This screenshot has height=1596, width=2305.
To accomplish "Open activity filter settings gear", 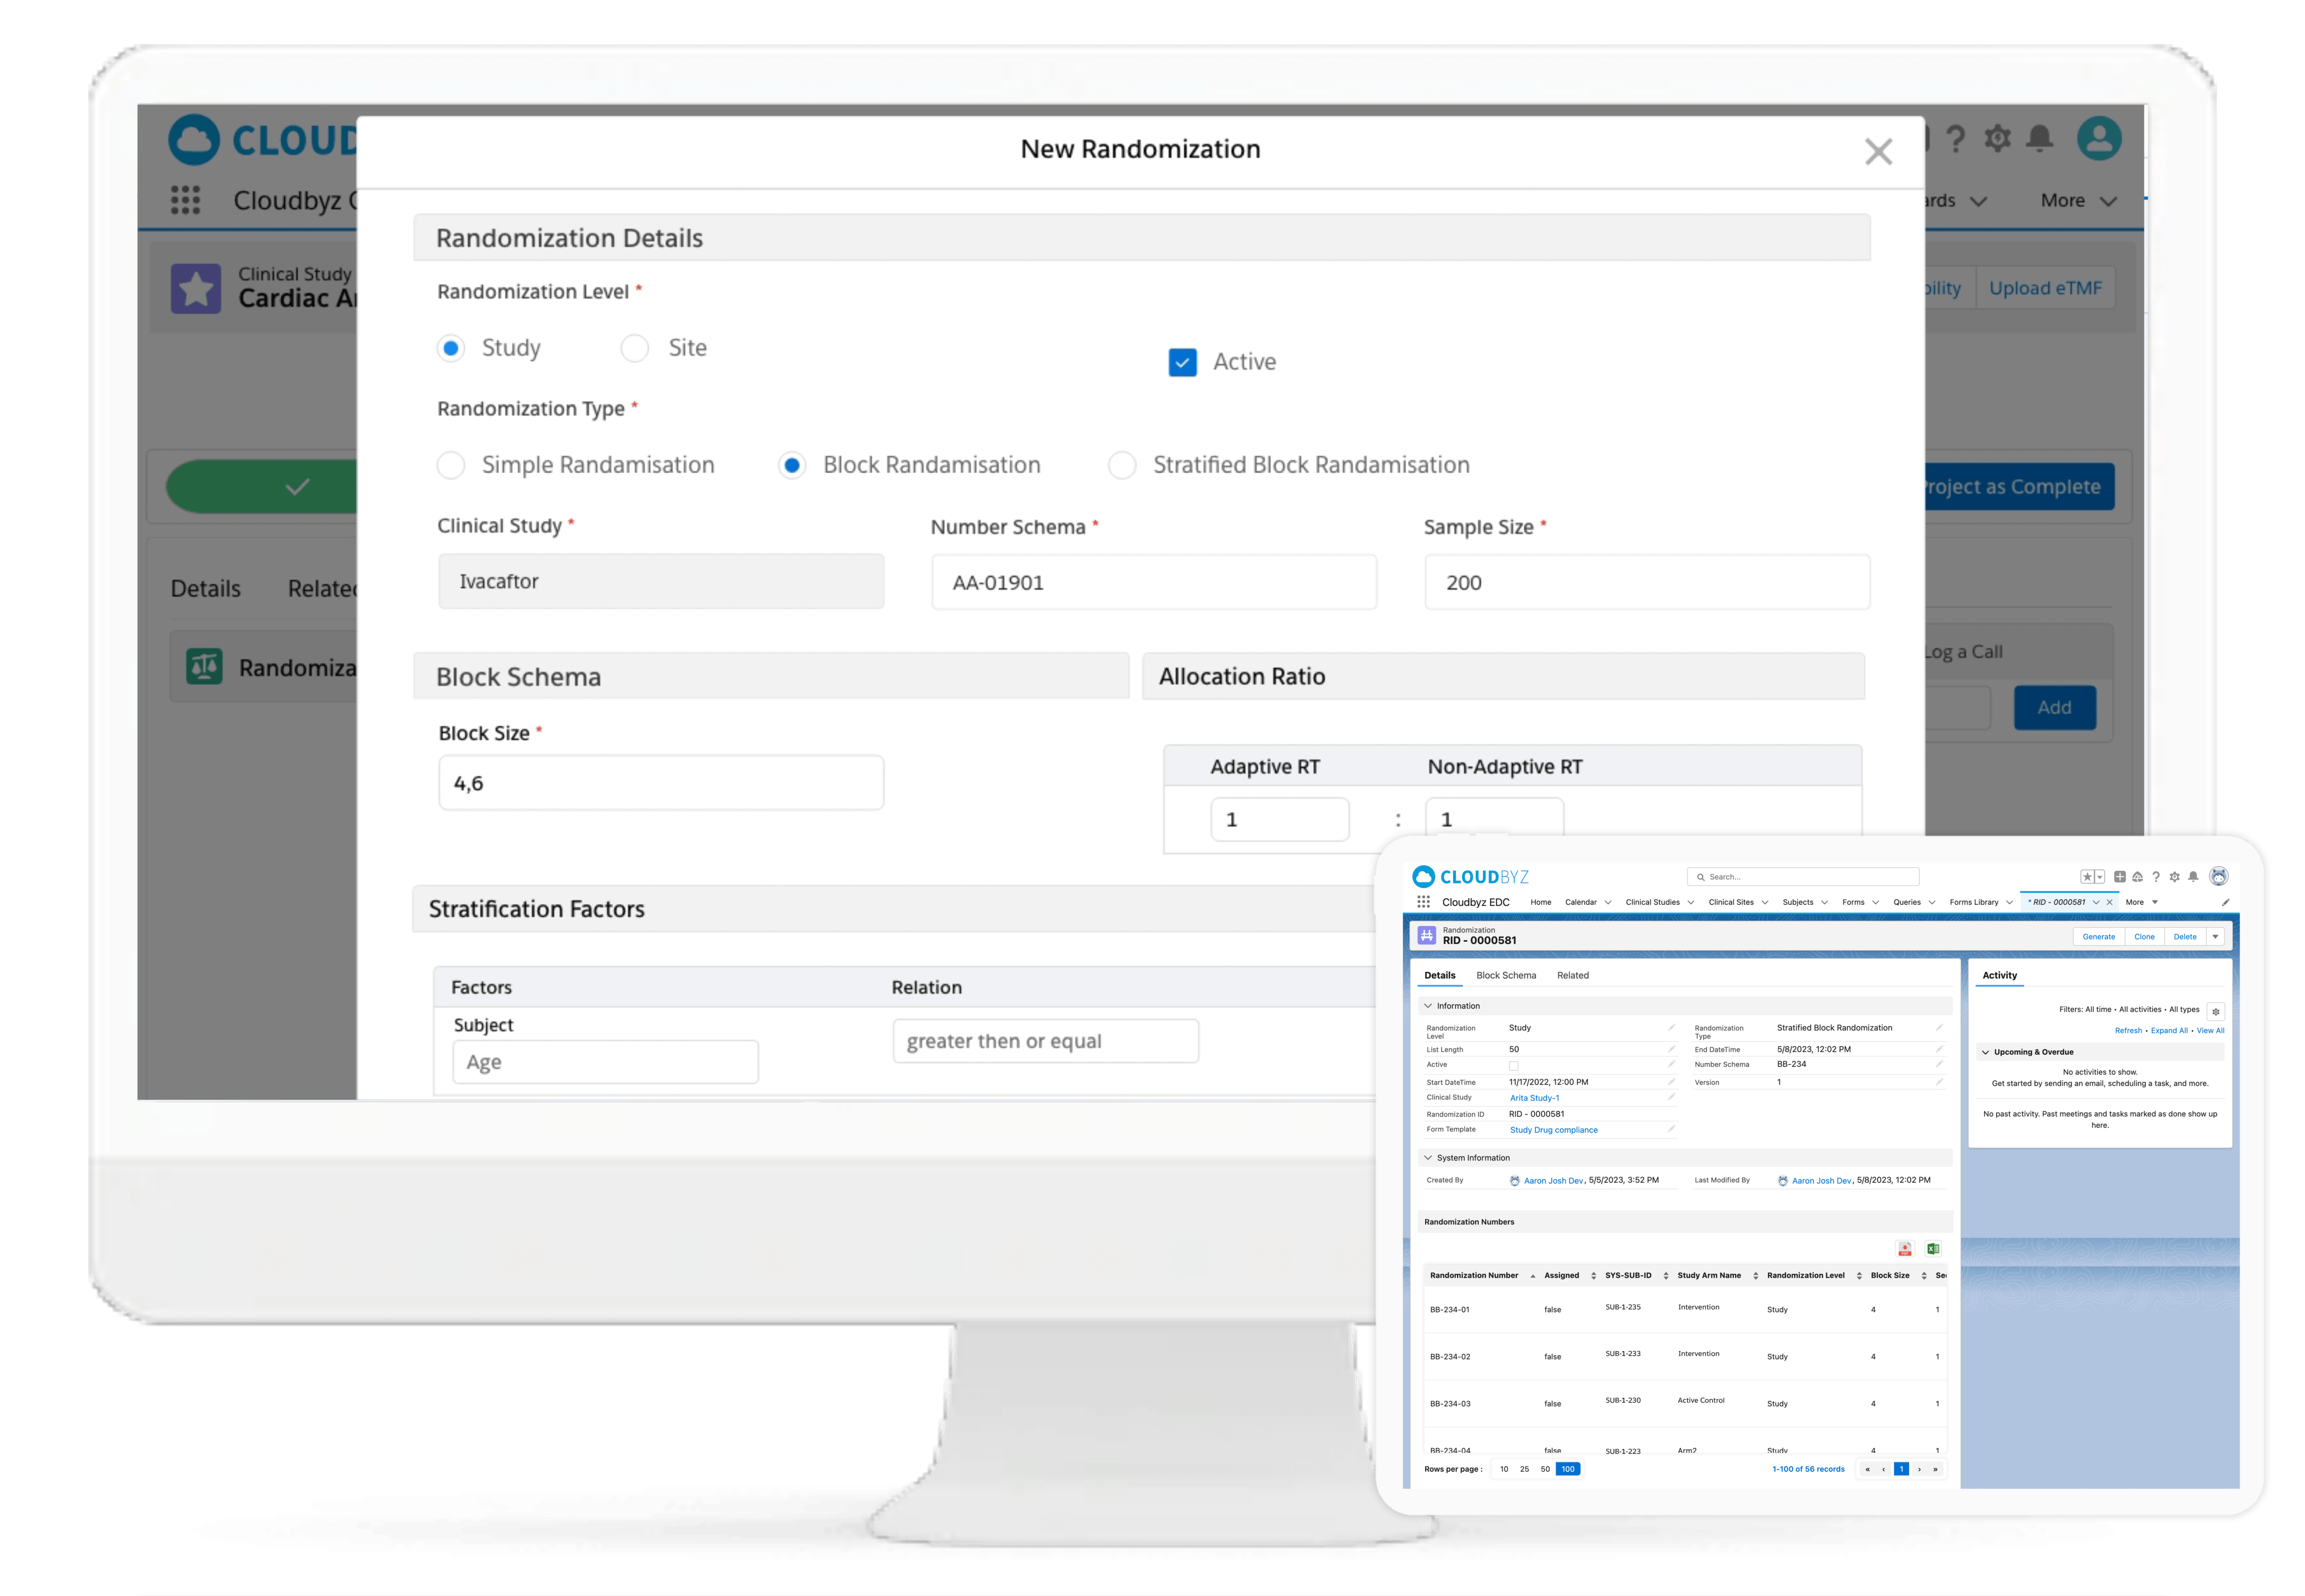I will coord(2215,1011).
